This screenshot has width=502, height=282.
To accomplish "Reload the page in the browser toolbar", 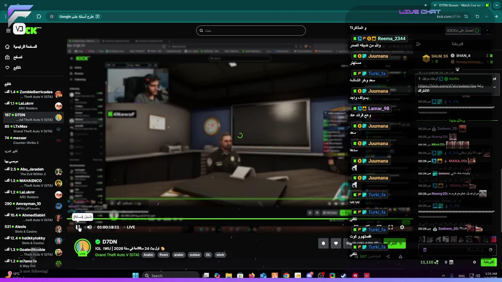I will click(477, 16).
